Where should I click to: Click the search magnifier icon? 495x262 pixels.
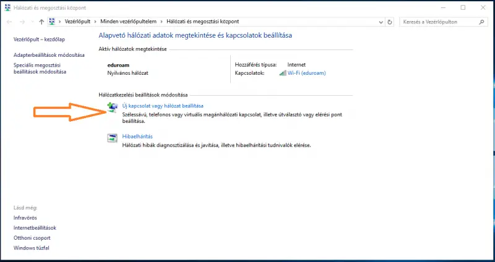click(x=480, y=22)
